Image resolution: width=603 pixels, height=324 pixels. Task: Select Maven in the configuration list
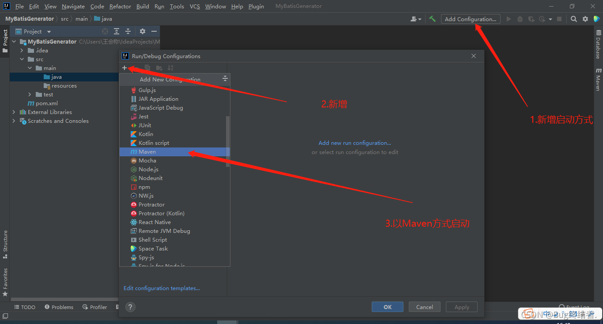(175, 152)
